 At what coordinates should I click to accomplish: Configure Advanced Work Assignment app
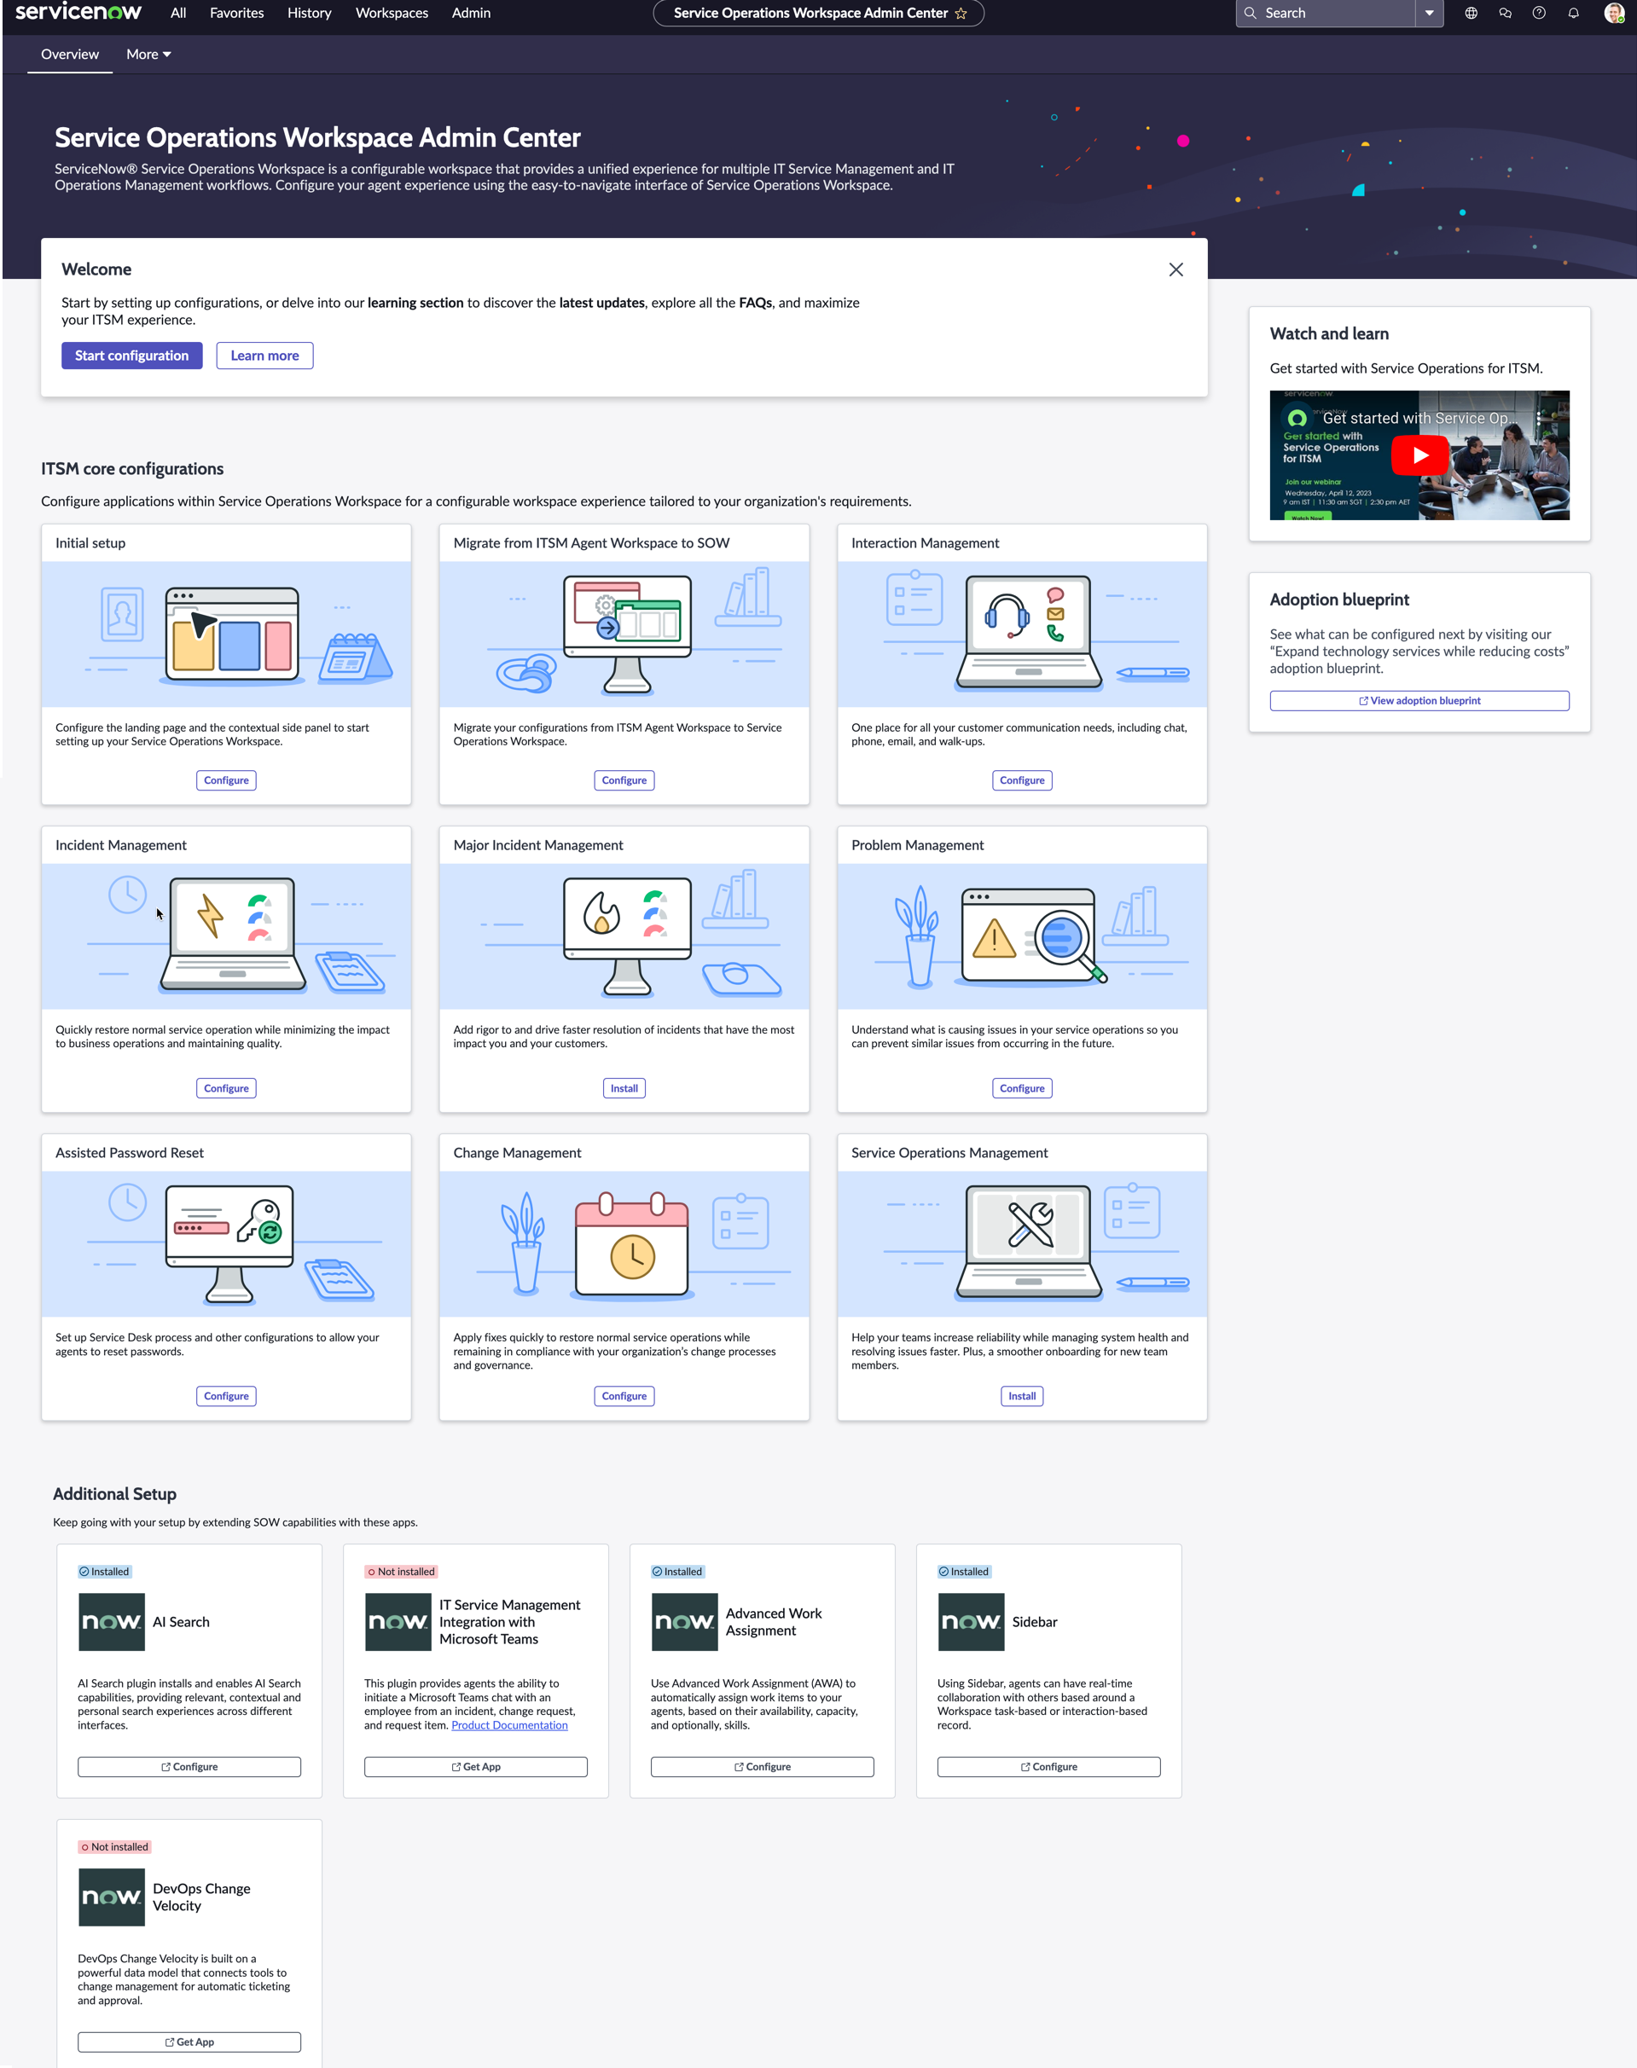(x=762, y=1766)
